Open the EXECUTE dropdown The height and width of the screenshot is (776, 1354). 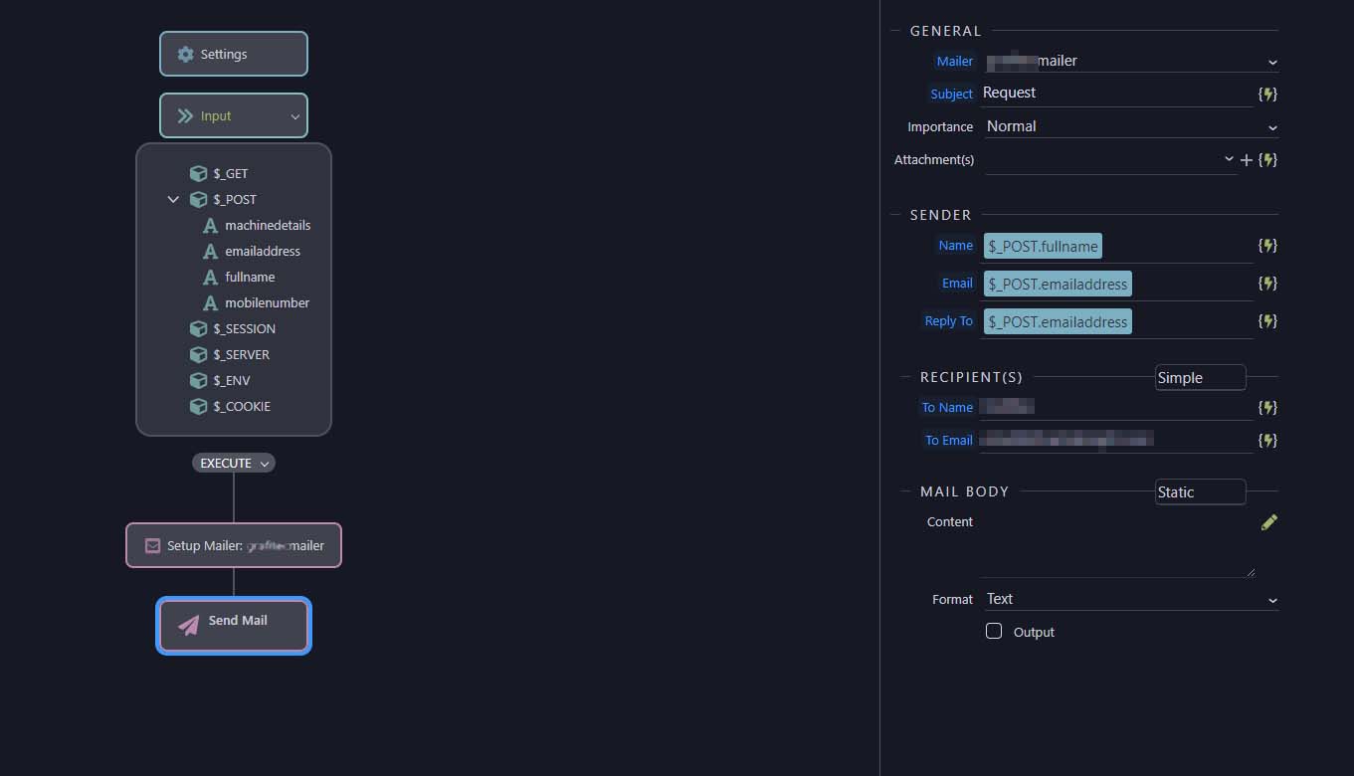click(234, 463)
